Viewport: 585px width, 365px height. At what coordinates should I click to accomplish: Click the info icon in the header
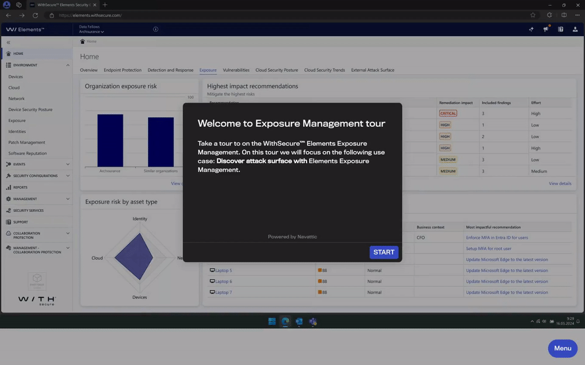click(x=156, y=29)
